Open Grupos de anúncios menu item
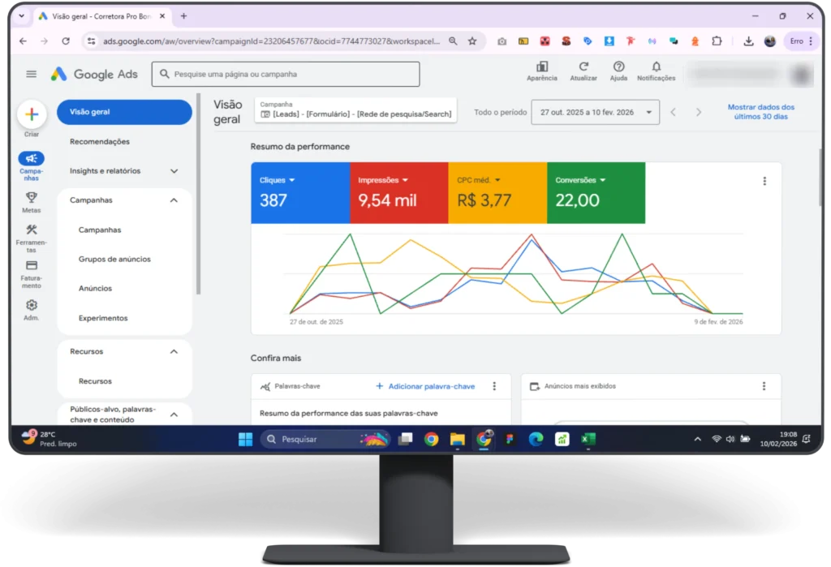Image resolution: width=831 pixels, height=567 pixels. (x=114, y=260)
